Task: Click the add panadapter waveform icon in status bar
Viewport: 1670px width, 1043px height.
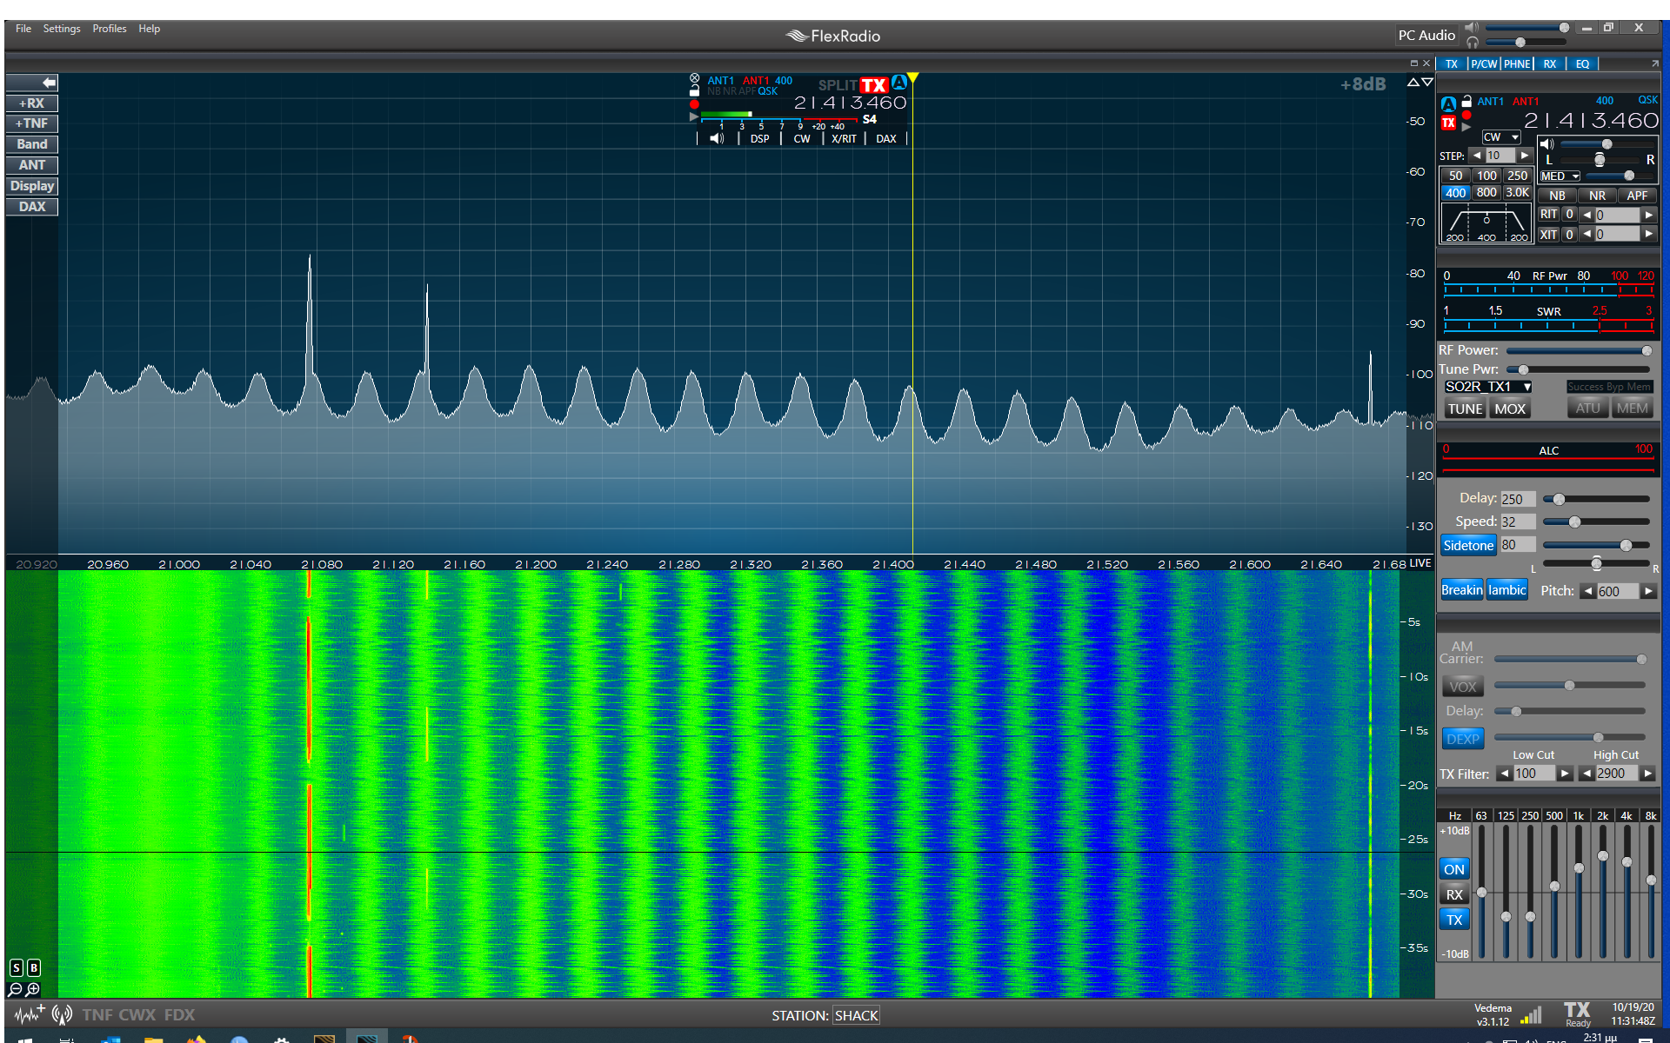Action: [29, 1013]
